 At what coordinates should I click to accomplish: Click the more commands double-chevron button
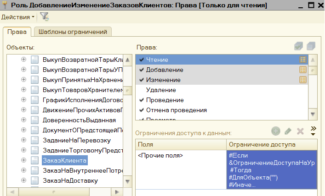point(314,131)
